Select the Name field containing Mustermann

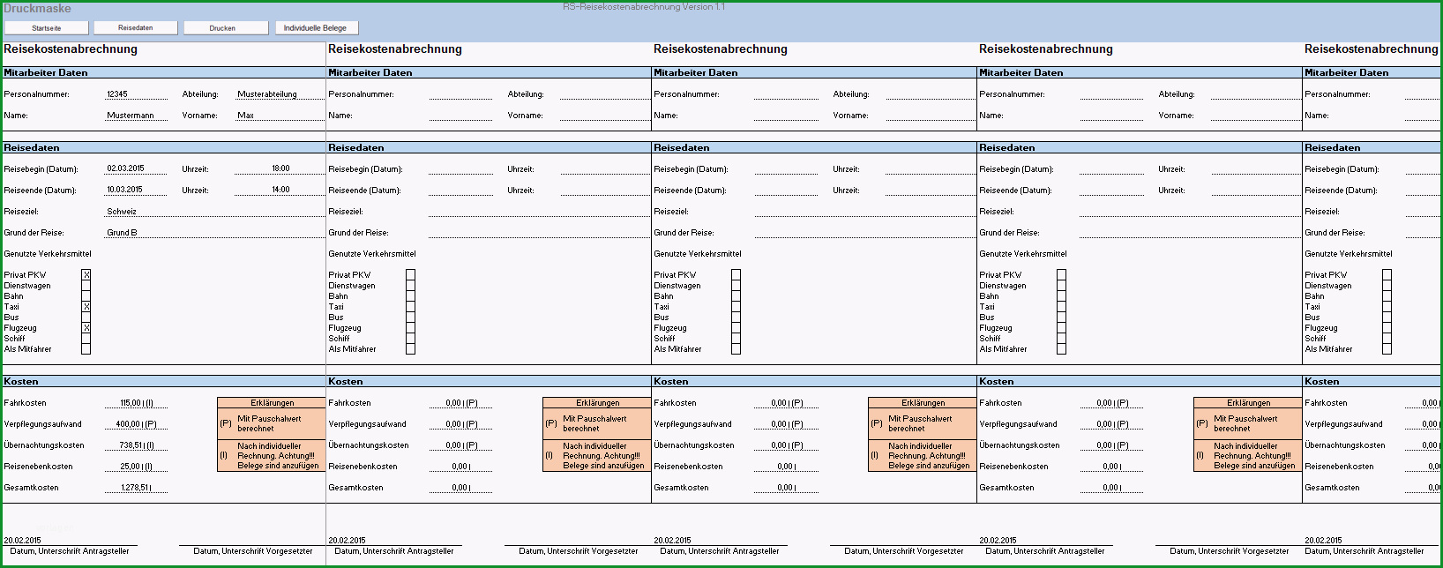pos(136,115)
